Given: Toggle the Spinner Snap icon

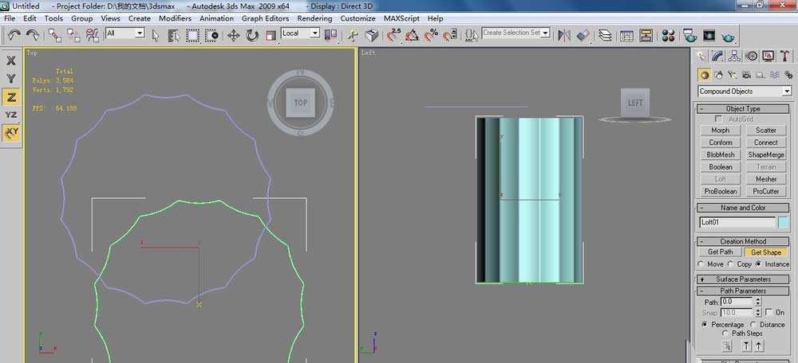Looking at the screenshot, I should 449,35.
